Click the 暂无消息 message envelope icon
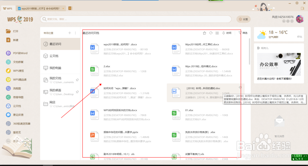Screen dimensions: 308x166 (x=279, y=121)
